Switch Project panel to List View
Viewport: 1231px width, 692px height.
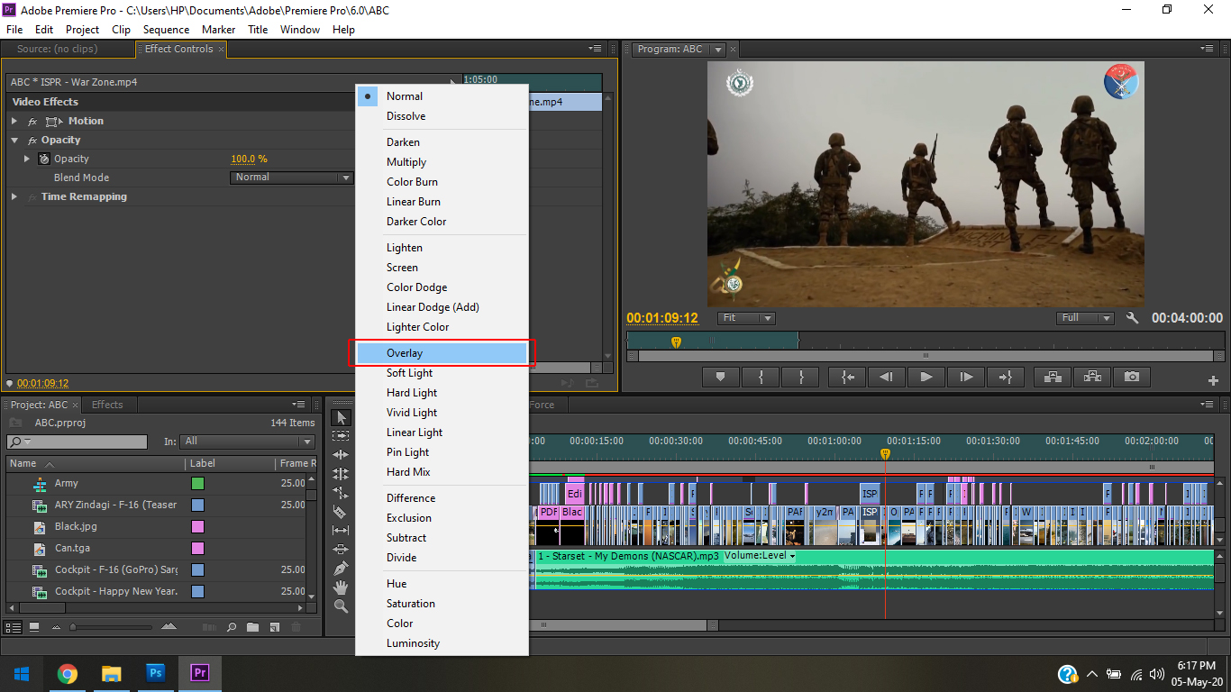pyautogui.click(x=14, y=626)
